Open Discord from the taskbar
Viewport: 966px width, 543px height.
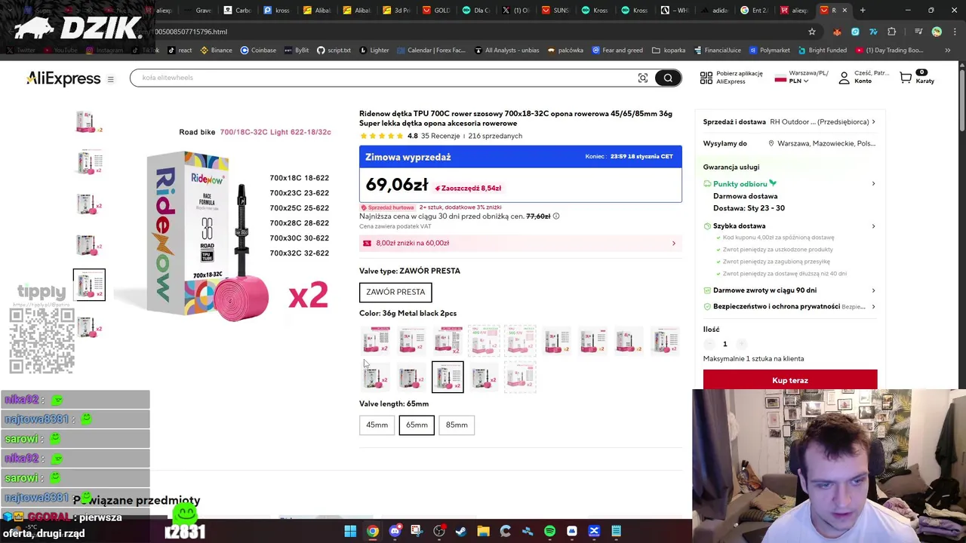(395, 531)
